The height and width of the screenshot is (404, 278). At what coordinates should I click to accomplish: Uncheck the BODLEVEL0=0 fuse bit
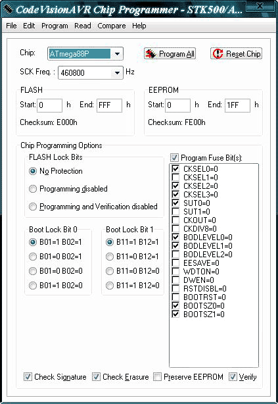pos(175,237)
